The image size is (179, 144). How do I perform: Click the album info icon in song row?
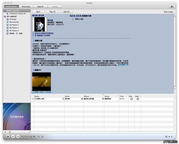coord(103,99)
